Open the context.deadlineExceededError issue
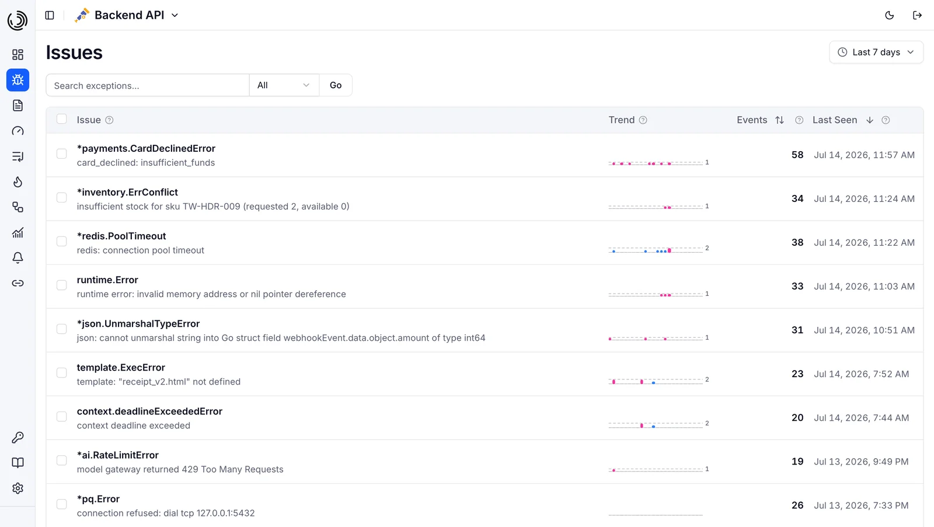Image resolution: width=934 pixels, height=527 pixels. (x=149, y=411)
